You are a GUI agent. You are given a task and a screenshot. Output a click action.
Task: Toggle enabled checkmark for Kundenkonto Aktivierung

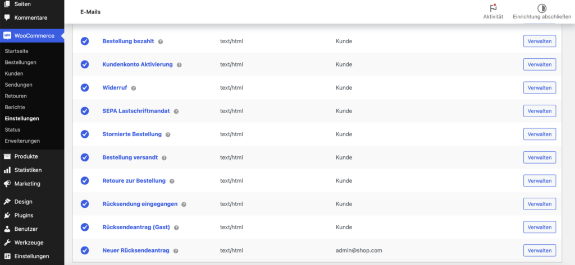[85, 64]
